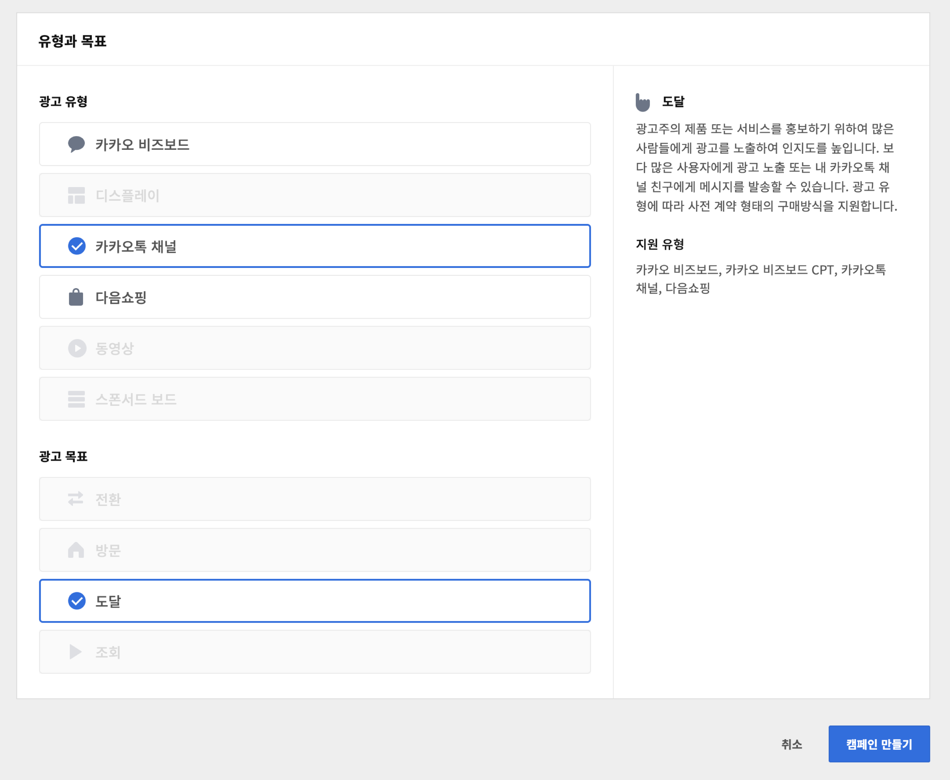Click the play circle icon beside 동영상
950x780 pixels.
[77, 348]
